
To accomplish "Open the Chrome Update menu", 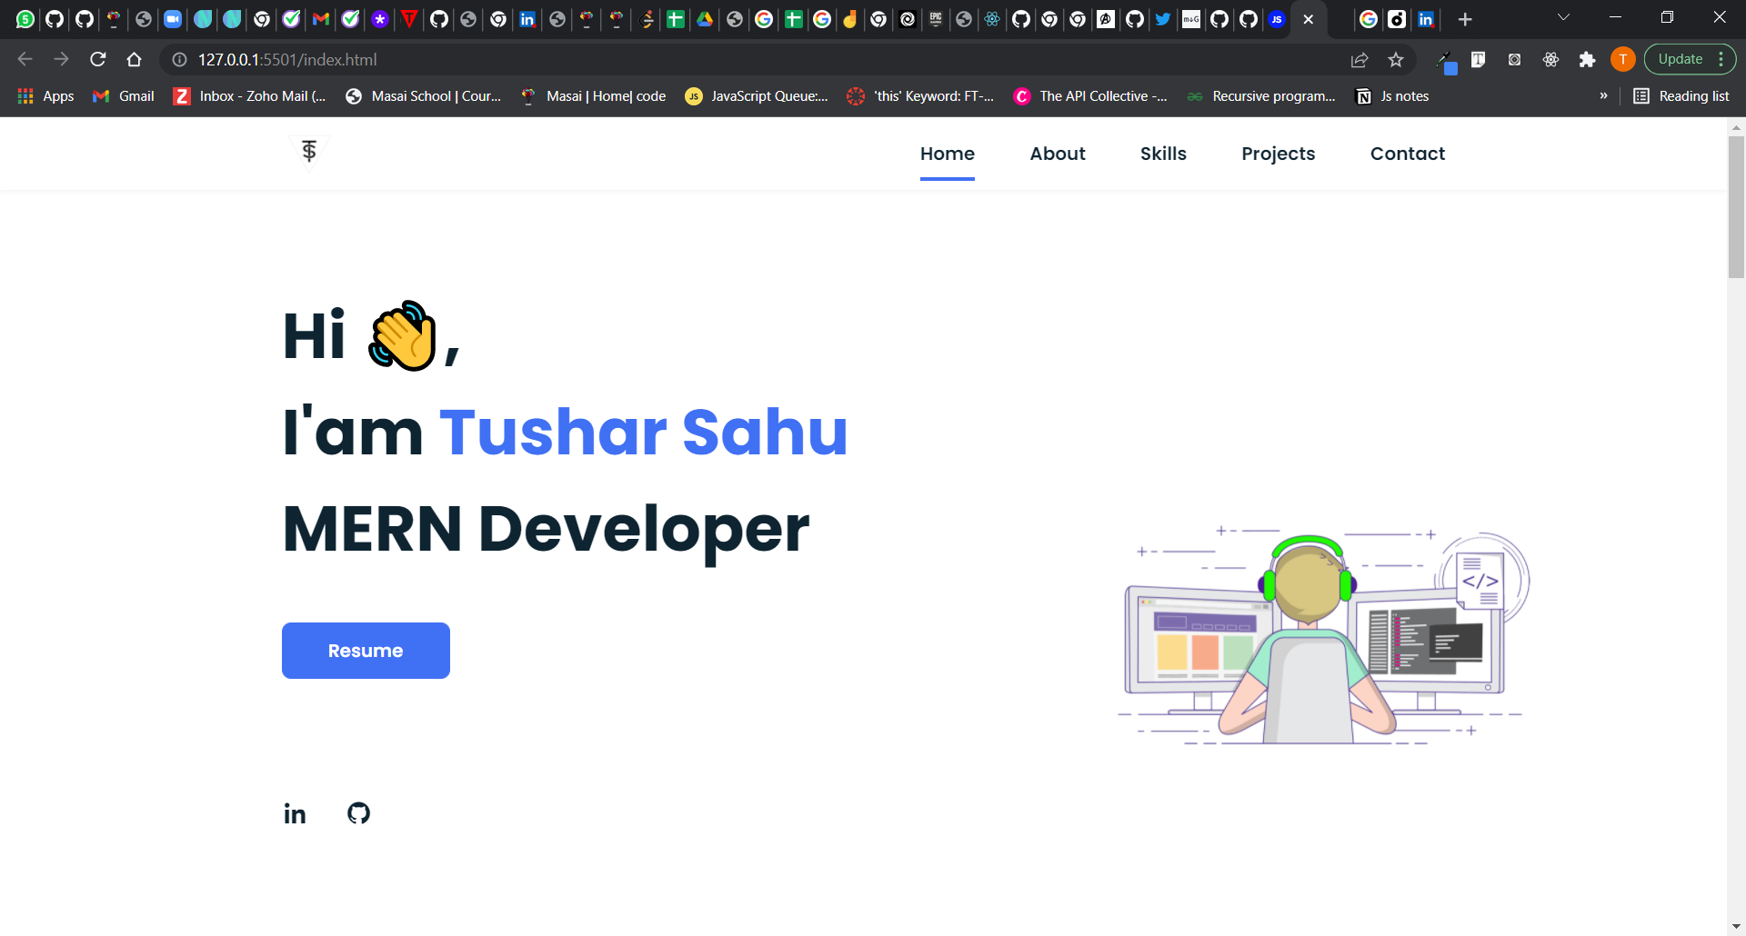I will tap(1690, 60).
